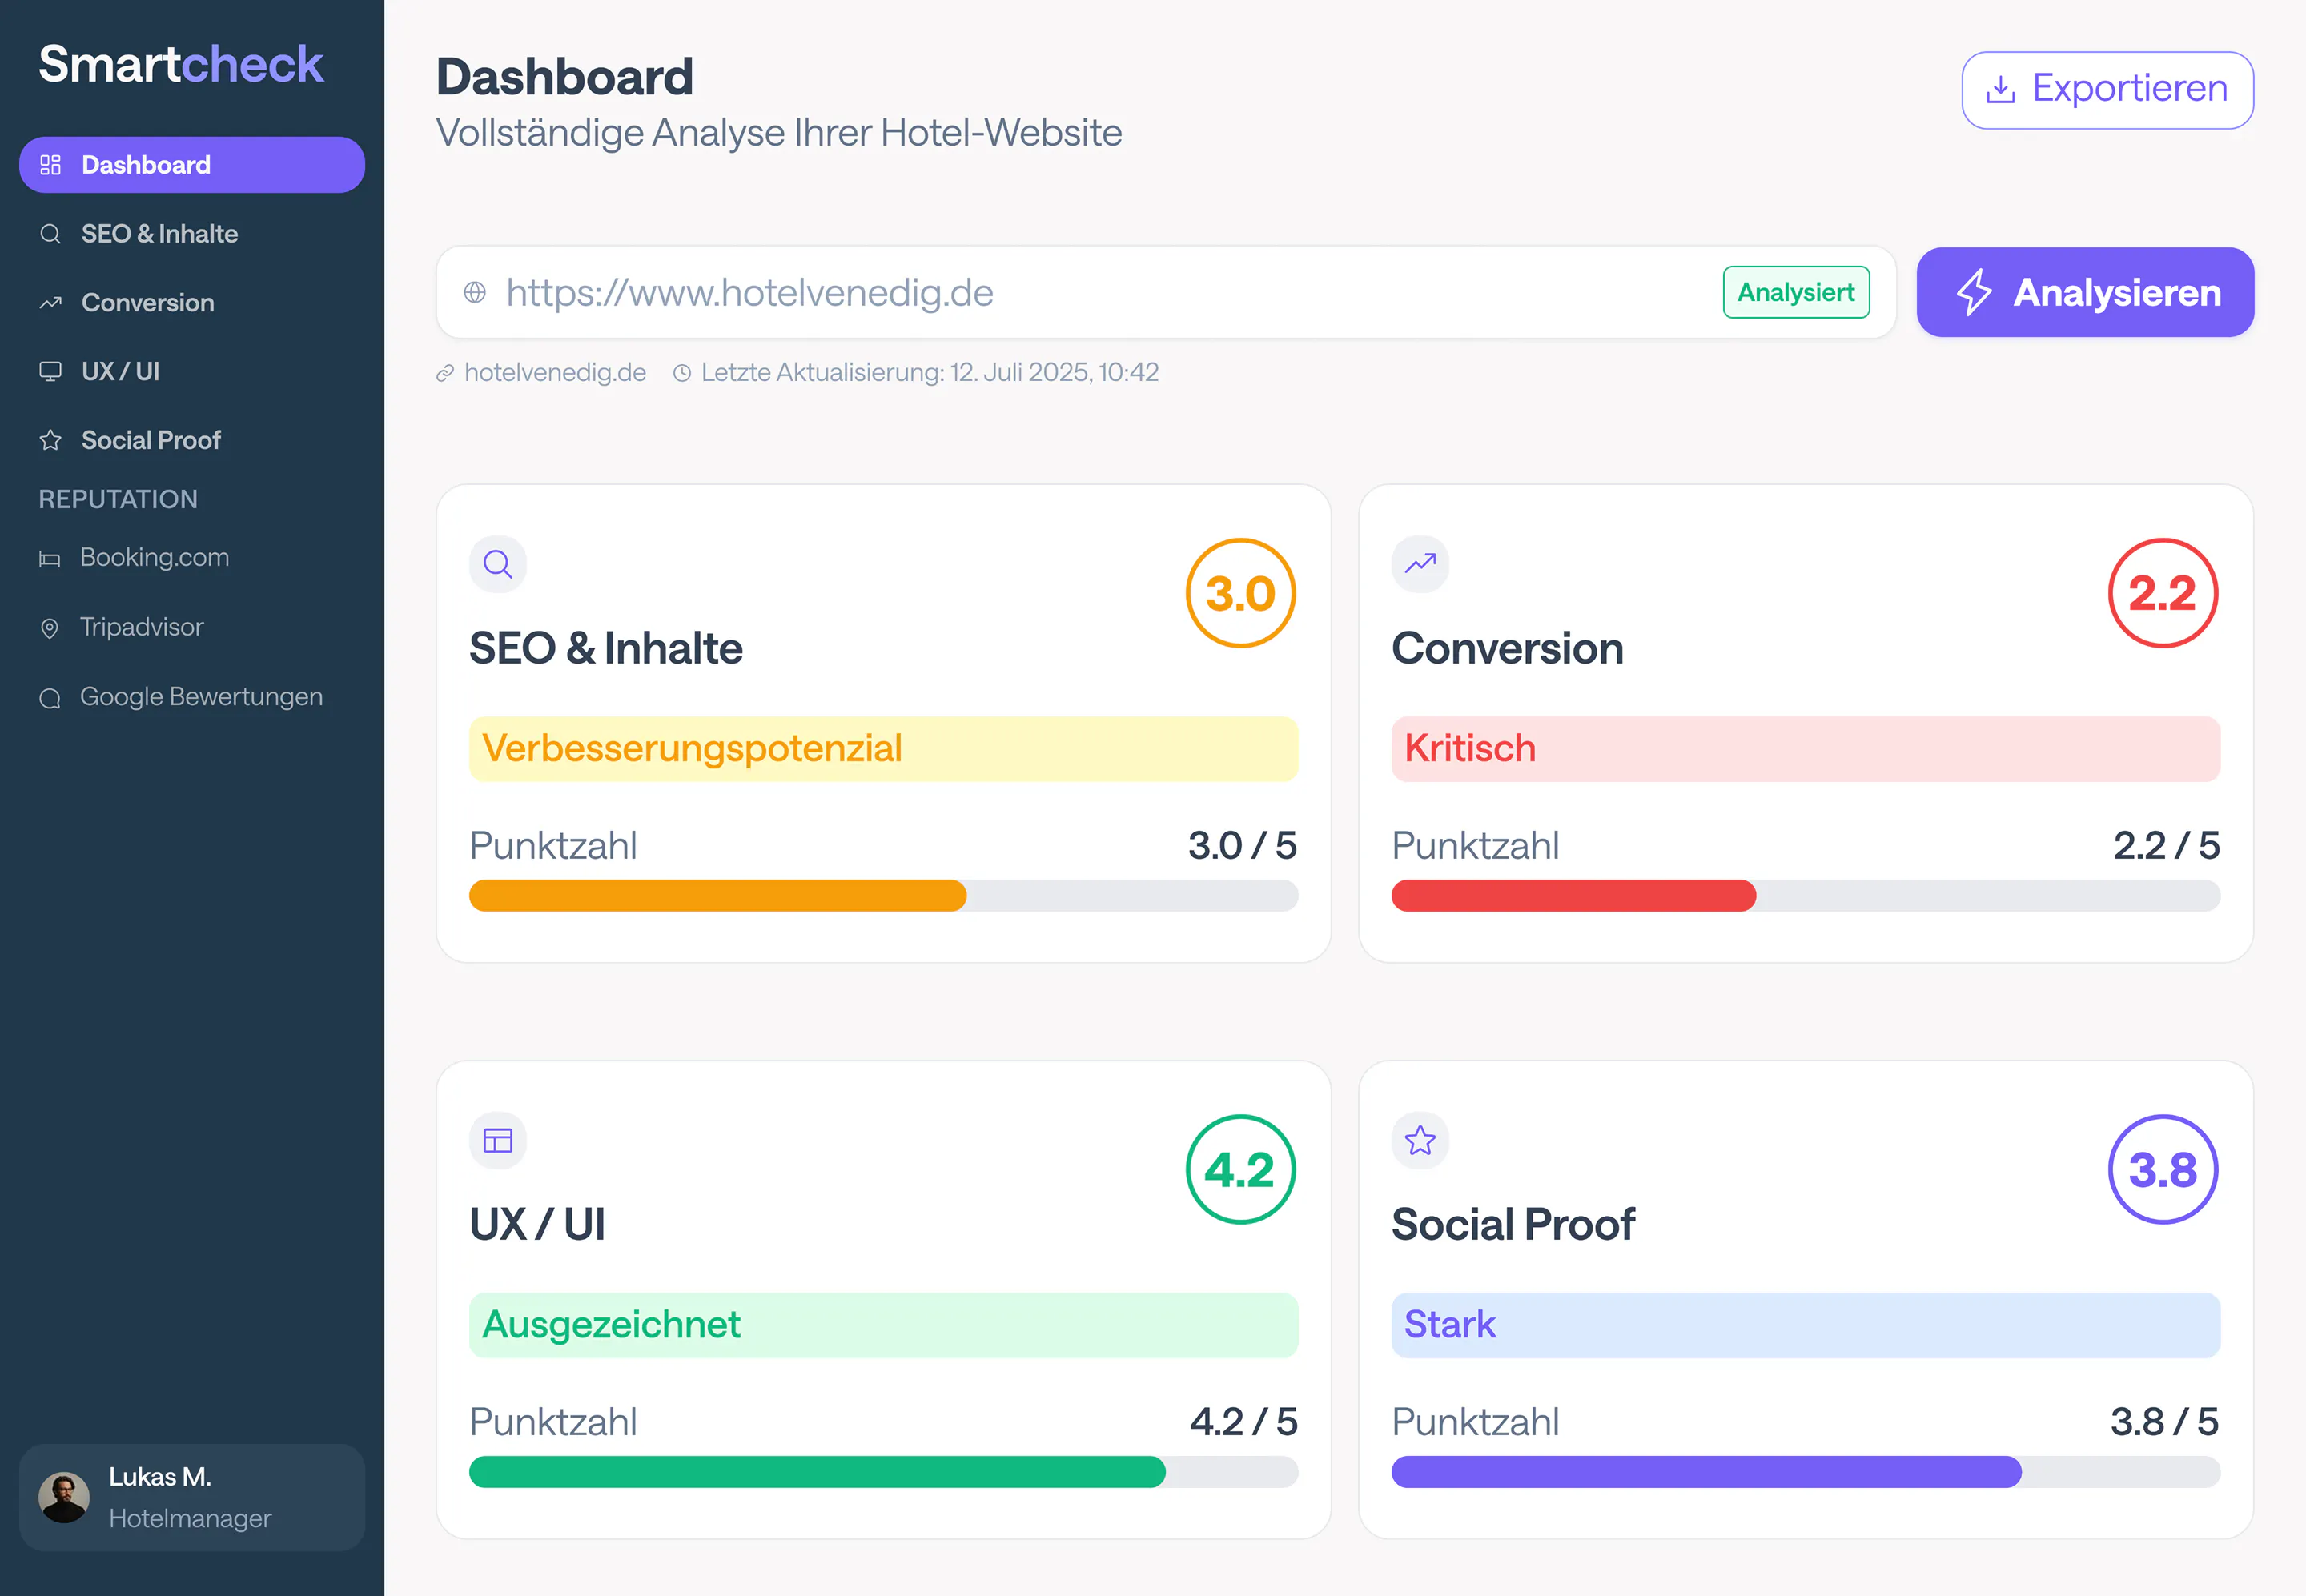This screenshot has height=1596, width=2306.
Task: Click the purple 3.8 score circle
Action: 2163,1169
